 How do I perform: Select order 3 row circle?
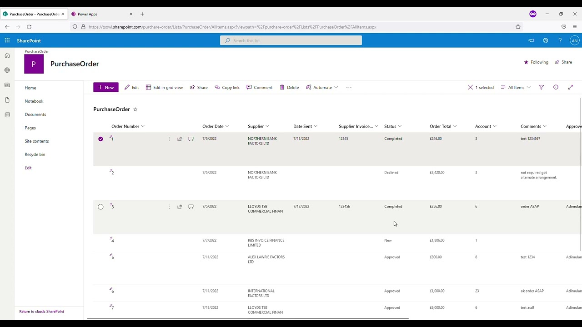[x=100, y=207]
